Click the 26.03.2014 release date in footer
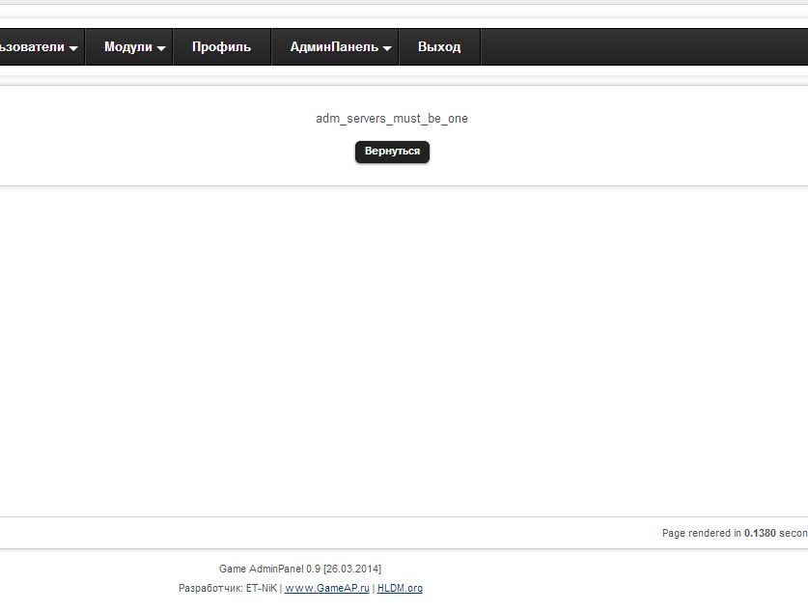 click(352, 569)
